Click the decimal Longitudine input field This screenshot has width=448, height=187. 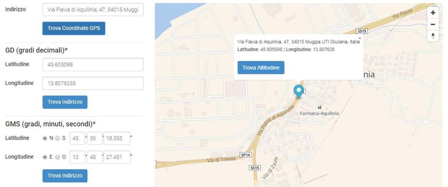(93, 83)
